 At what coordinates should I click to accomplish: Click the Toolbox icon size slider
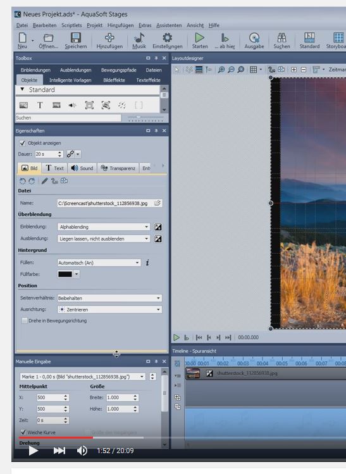pyautogui.click(x=145, y=117)
